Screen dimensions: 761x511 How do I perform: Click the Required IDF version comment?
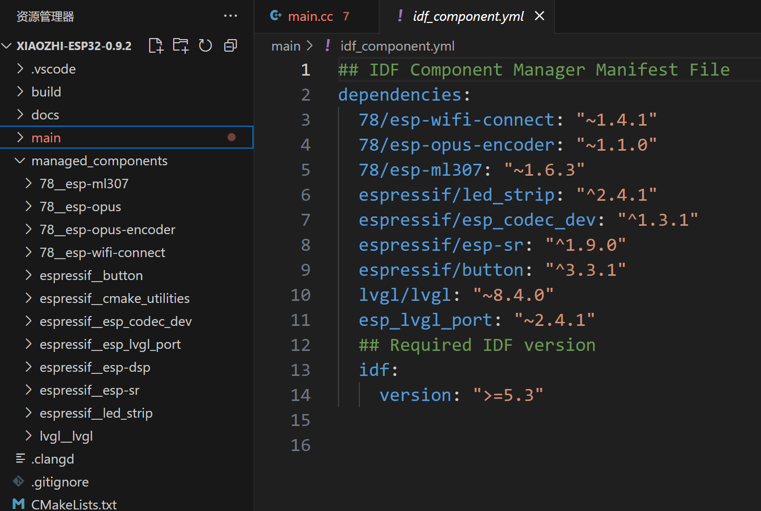477,345
